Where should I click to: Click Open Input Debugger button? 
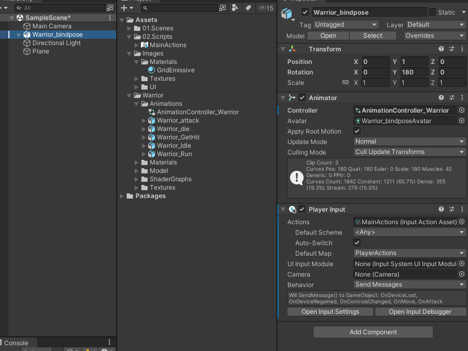pos(420,312)
